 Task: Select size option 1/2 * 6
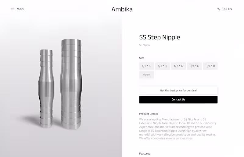[x=146, y=66]
